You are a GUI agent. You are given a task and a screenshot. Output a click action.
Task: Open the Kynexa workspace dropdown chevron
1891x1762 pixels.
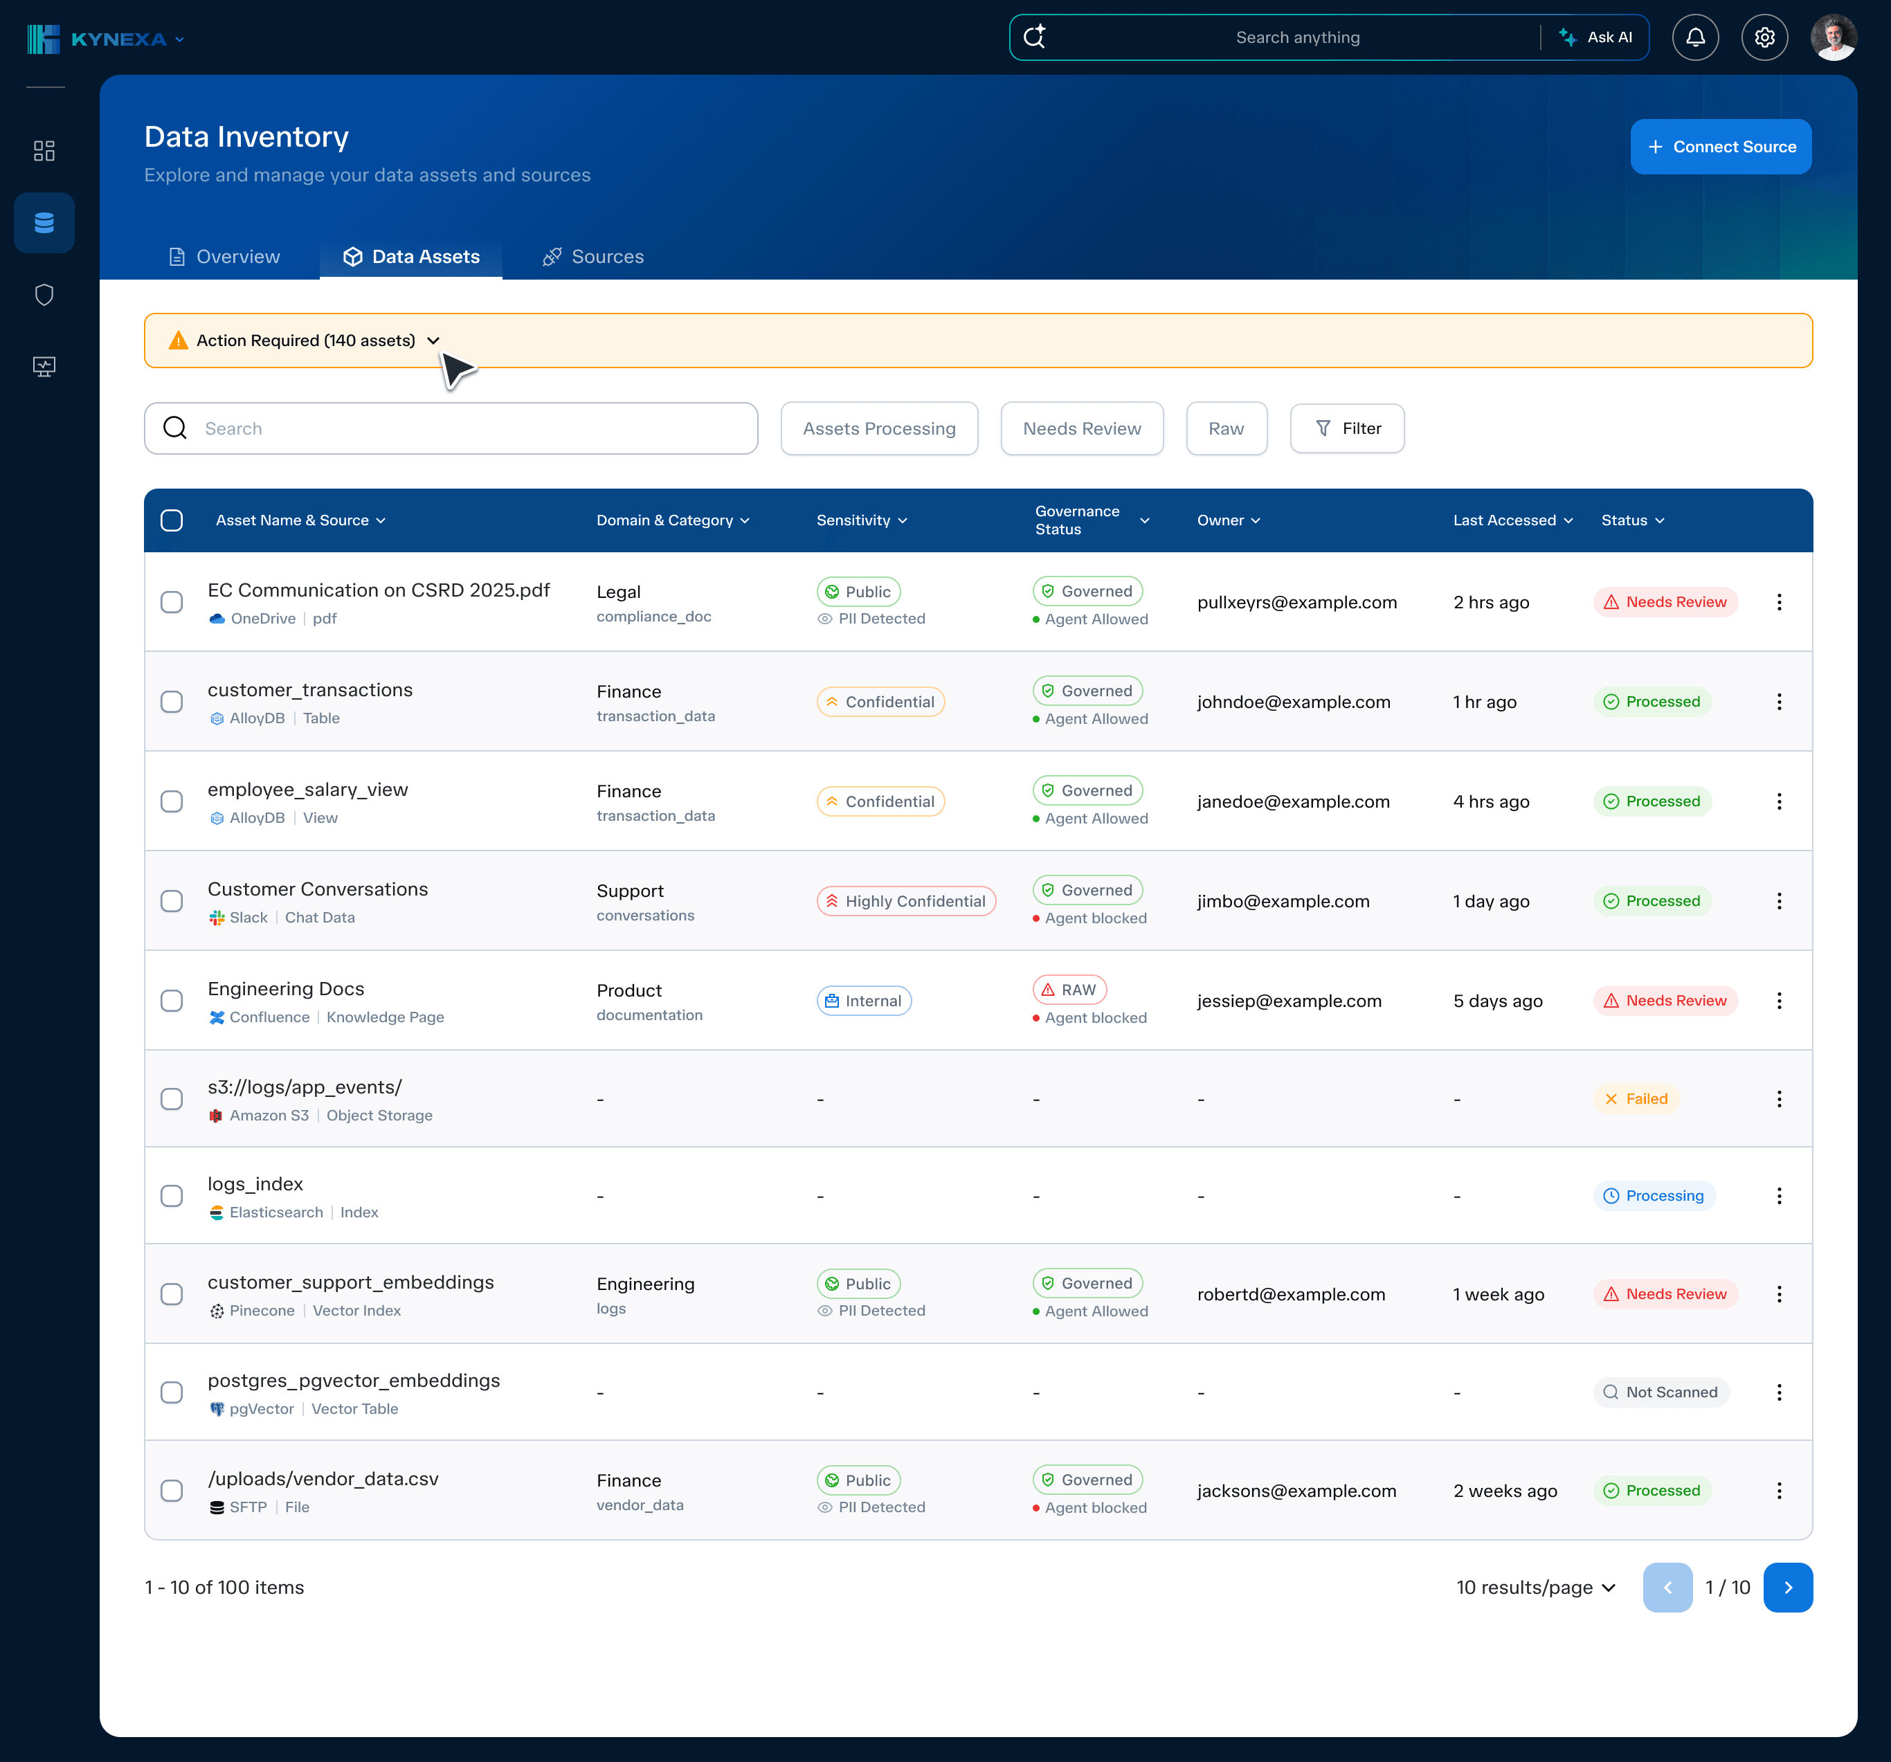point(179,39)
